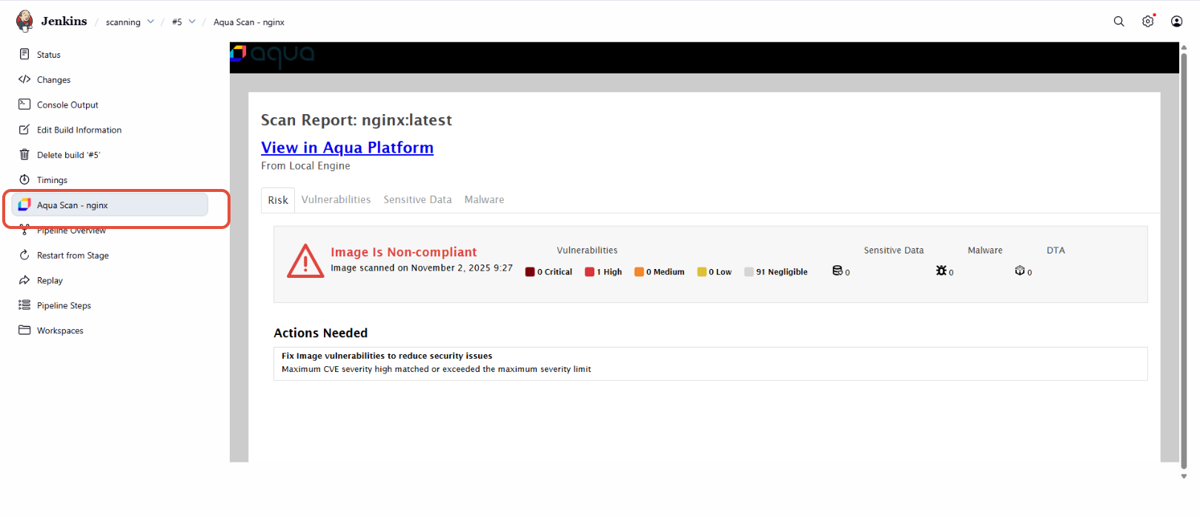Image resolution: width=1200 pixels, height=518 pixels.
Task: Open Console Output in sidebar
Action: (110, 104)
